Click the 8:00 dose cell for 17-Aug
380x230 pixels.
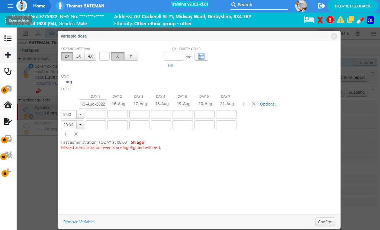click(139, 114)
